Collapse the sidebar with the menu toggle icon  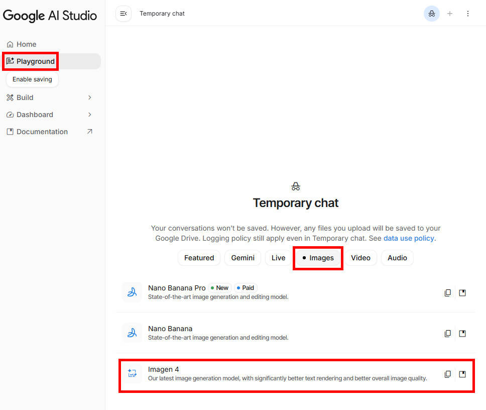click(x=124, y=14)
